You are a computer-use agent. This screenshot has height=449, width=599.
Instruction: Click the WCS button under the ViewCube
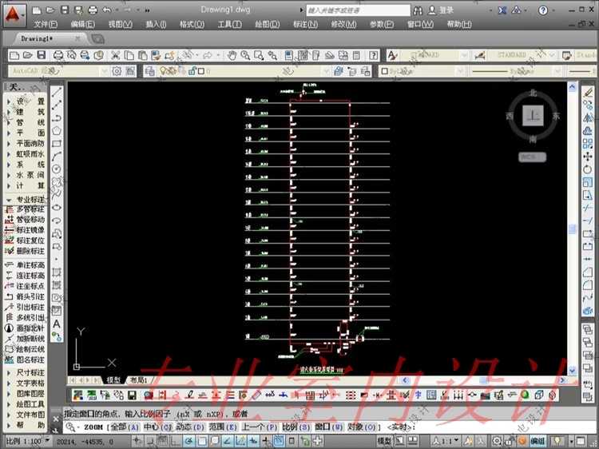tap(532, 157)
